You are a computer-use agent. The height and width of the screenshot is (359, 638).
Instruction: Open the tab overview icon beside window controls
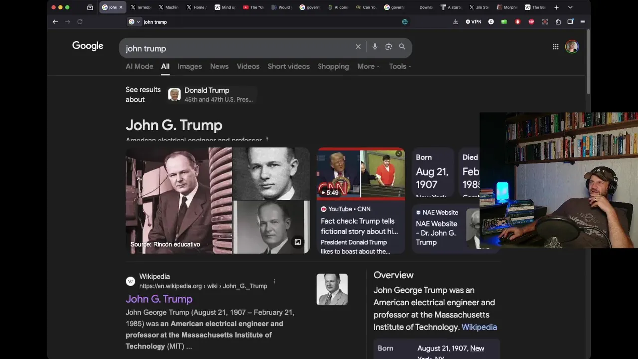click(90, 7)
